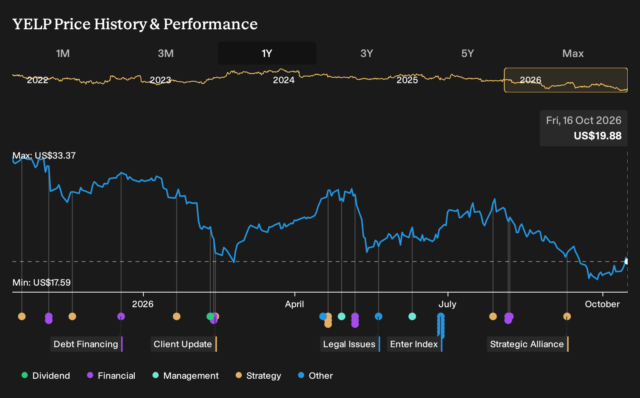
Task: Toggle Financial events in legend
Action: point(111,376)
